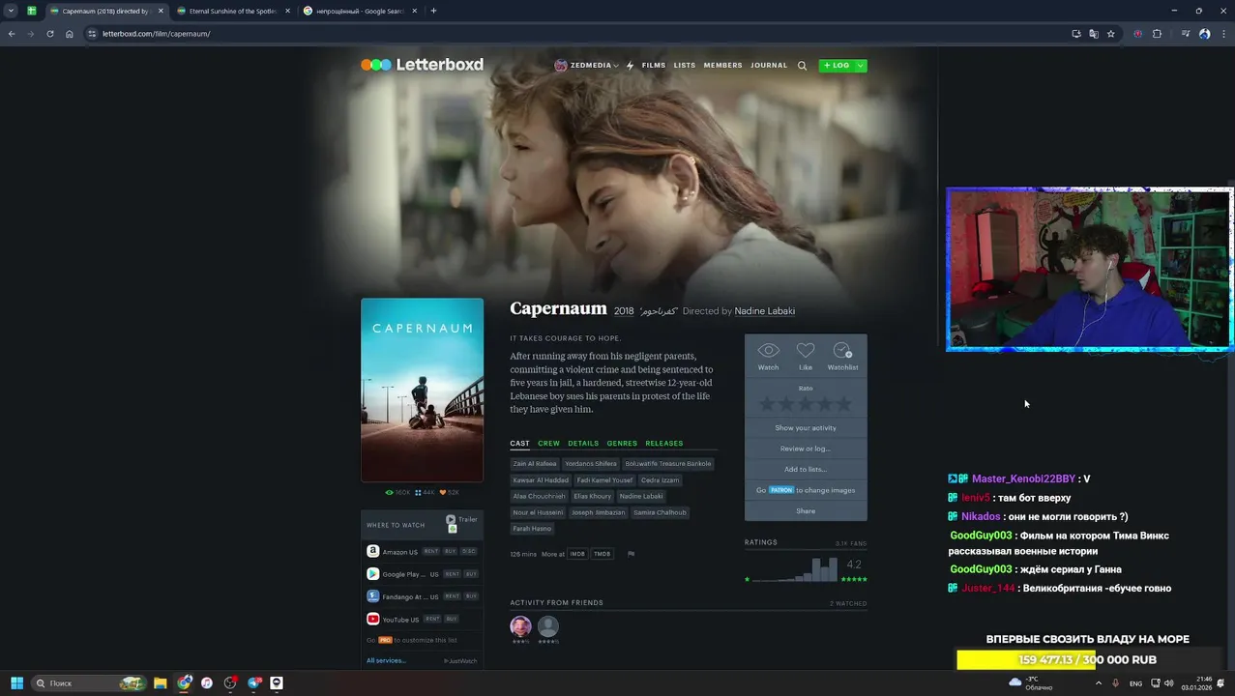The height and width of the screenshot is (696, 1235).
Task: Click RENT for Amazon US
Action: [430, 552]
